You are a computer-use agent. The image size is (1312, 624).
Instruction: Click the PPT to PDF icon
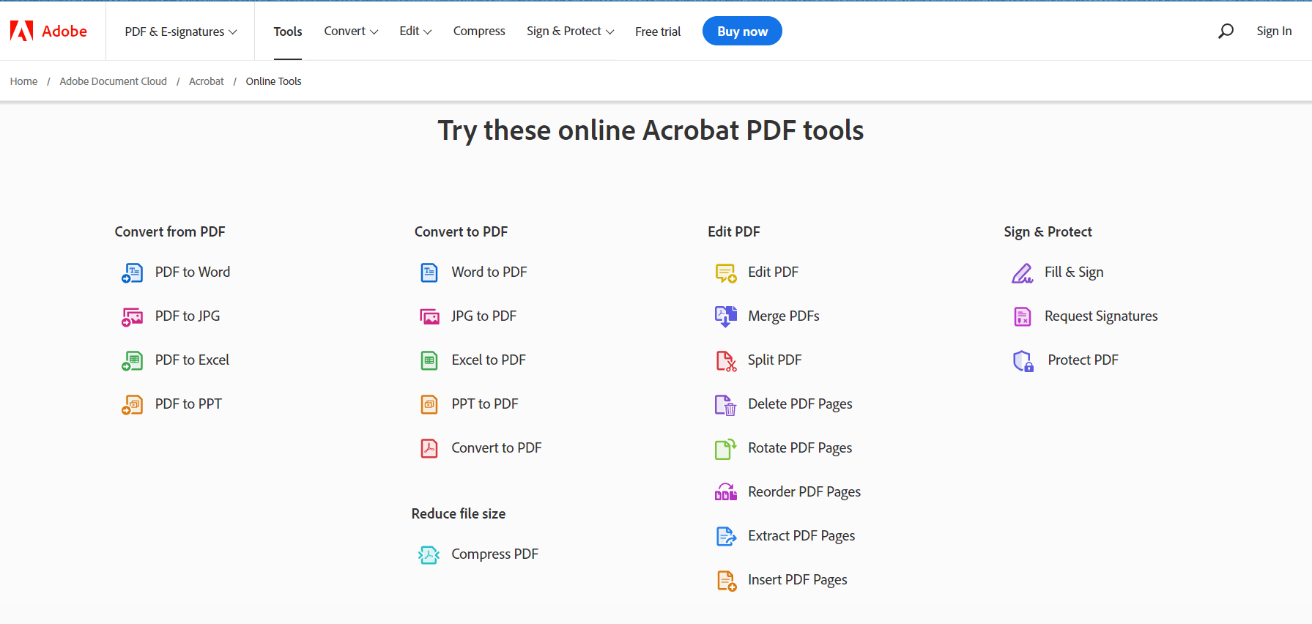(x=429, y=404)
